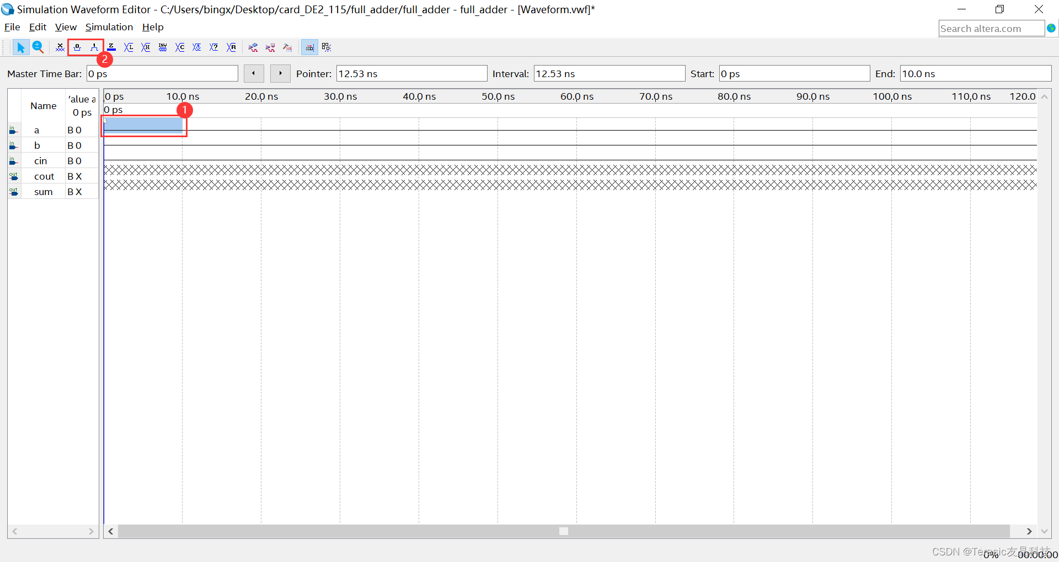
Task: Click input pin icon of signal a
Action: click(14, 130)
